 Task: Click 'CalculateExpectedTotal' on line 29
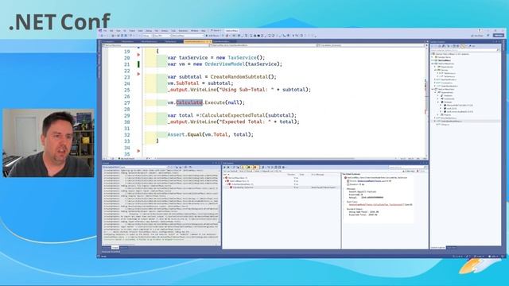coord(234,115)
